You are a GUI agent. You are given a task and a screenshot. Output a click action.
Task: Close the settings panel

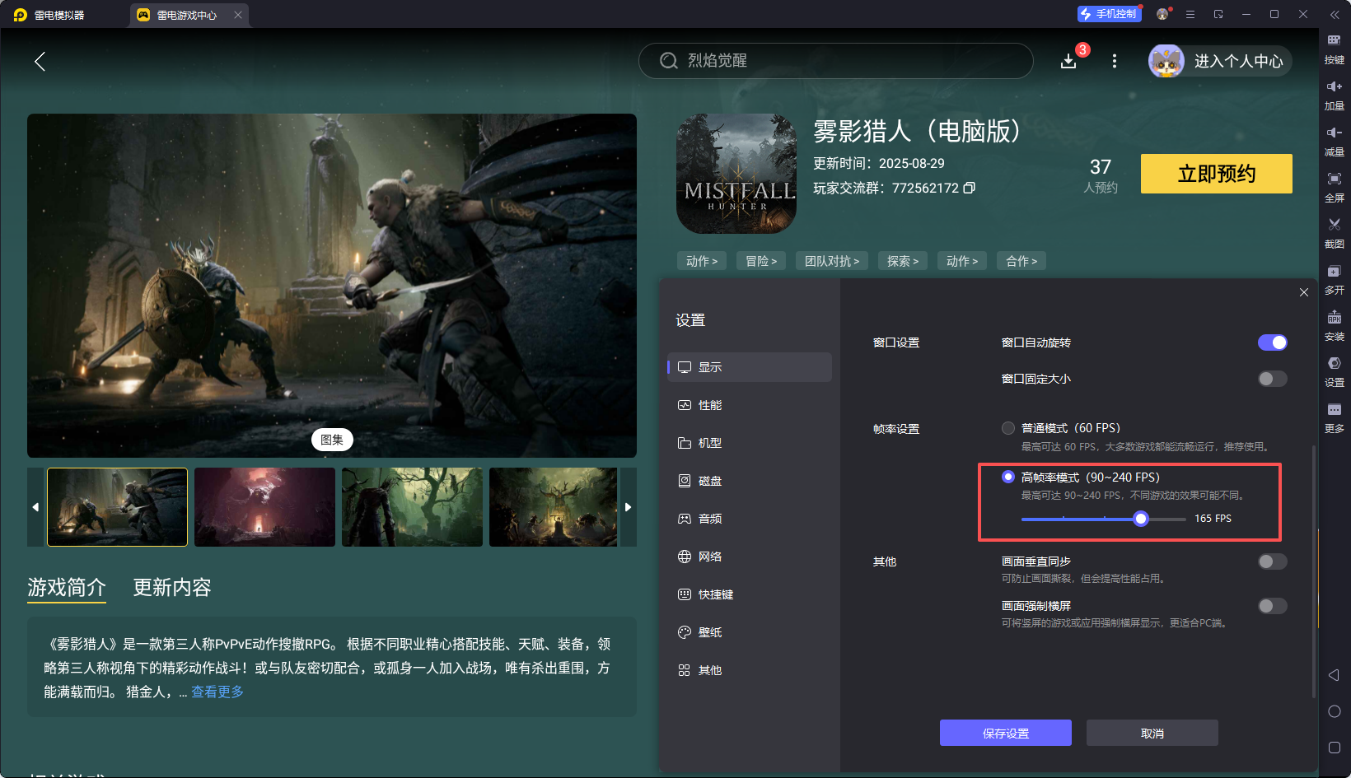coord(1304,292)
